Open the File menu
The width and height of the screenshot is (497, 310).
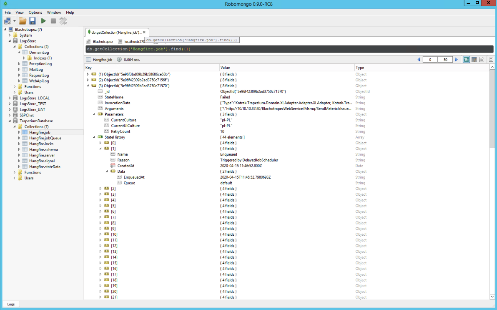click(x=8, y=13)
